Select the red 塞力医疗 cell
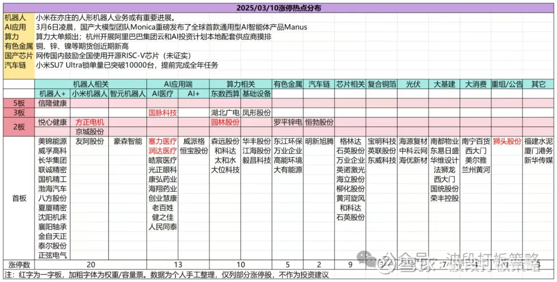The width and height of the screenshot is (557, 282). pos(162,141)
